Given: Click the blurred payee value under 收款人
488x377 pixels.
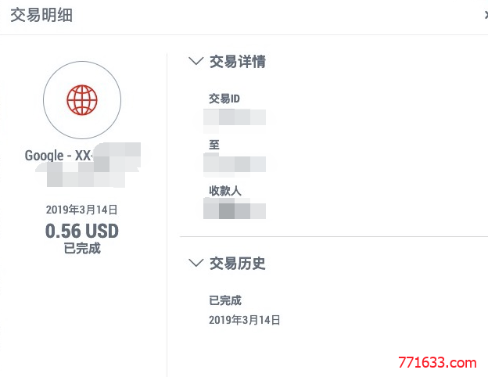Looking at the screenshot, I should pos(235,211).
